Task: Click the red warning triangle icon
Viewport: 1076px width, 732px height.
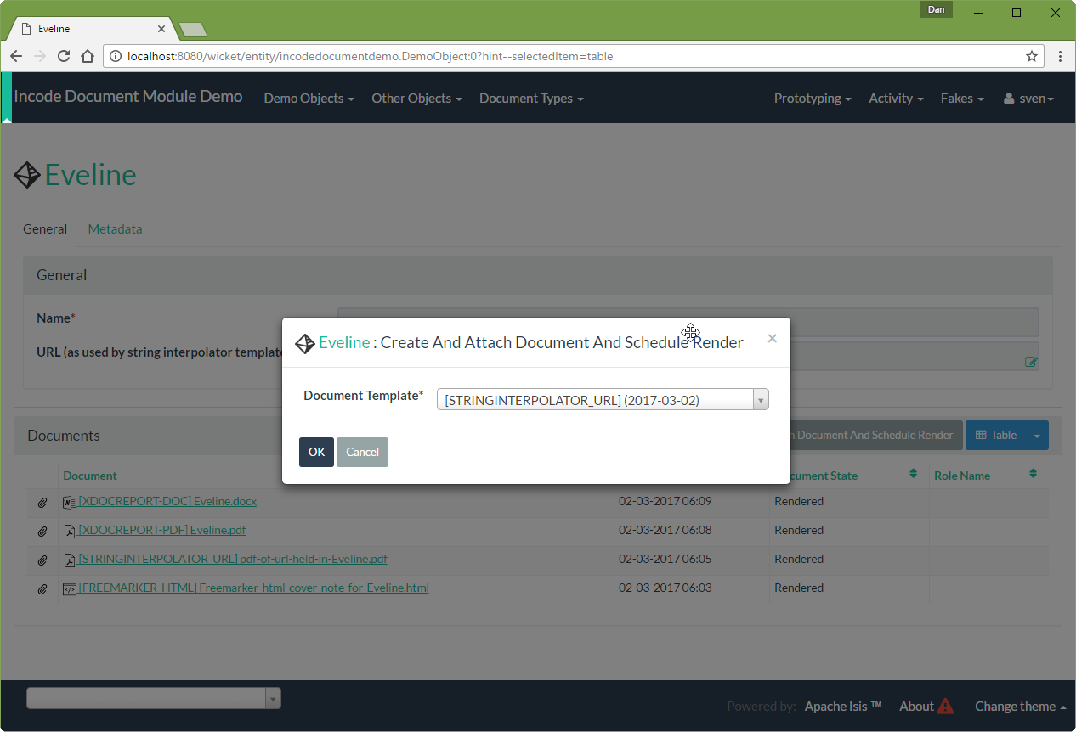Action: pos(945,706)
